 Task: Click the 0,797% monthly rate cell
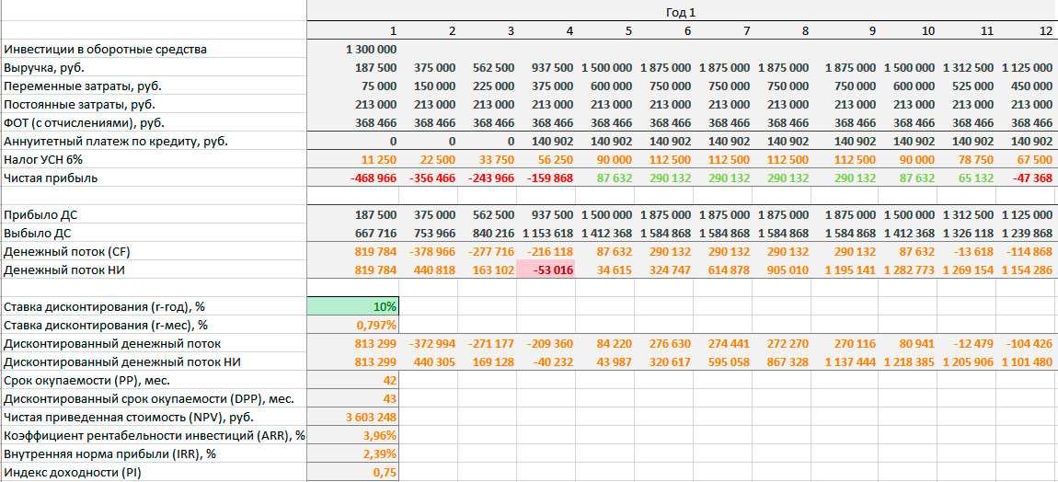pyautogui.click(x=353, y=325)
